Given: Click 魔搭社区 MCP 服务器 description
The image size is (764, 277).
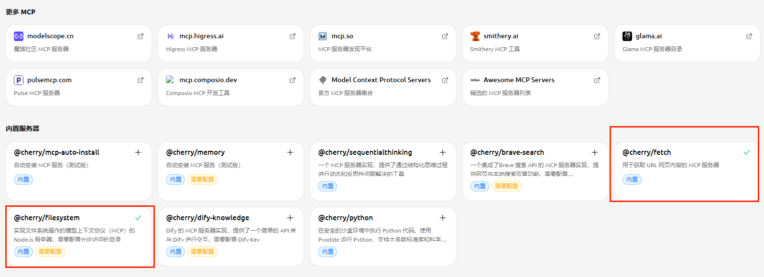Looking at the screenshot, I should (41, 49).
